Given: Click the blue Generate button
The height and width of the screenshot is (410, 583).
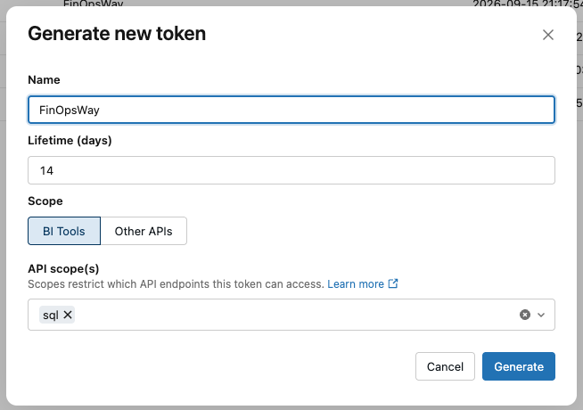Looking at the screenshot, I should coord(519,366).
